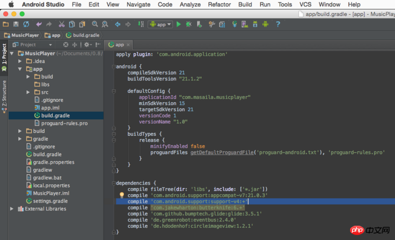Click the Replace magnifier icon
The image size is (395, 240).
click(105, 24)
